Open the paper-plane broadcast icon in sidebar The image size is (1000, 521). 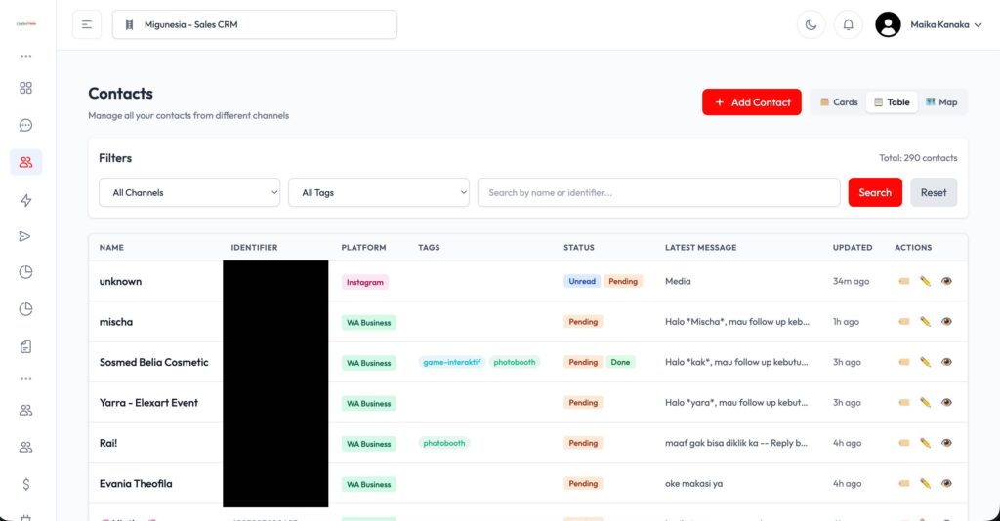(25, 236)
